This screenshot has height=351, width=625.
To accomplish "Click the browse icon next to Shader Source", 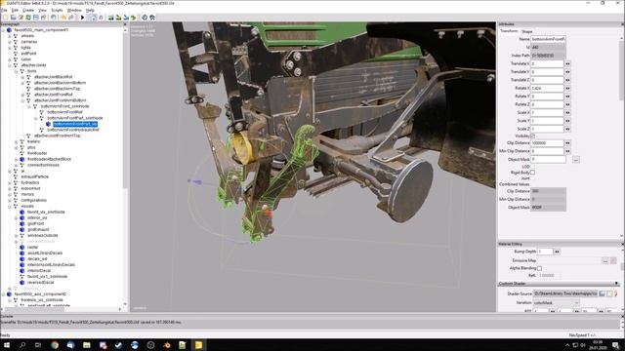I will click(602, 293).
